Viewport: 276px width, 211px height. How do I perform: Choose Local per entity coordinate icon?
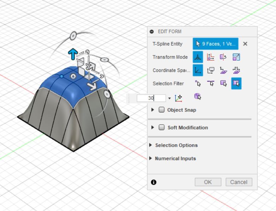point(236,70)
